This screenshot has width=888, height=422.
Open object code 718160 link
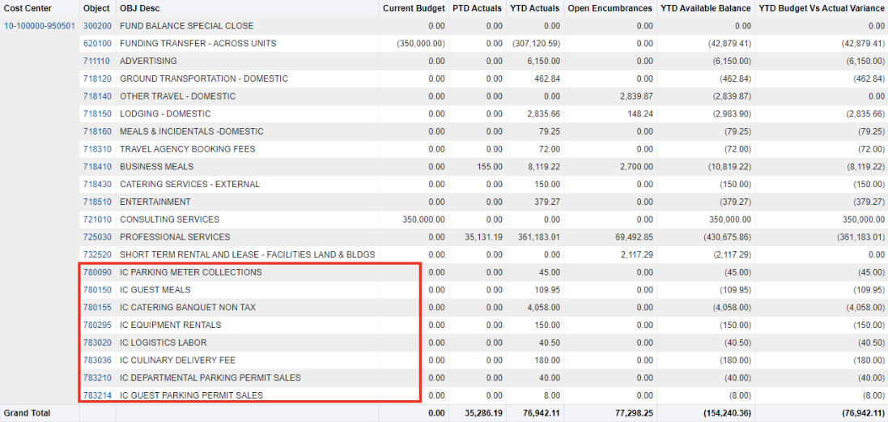[97, 131]
